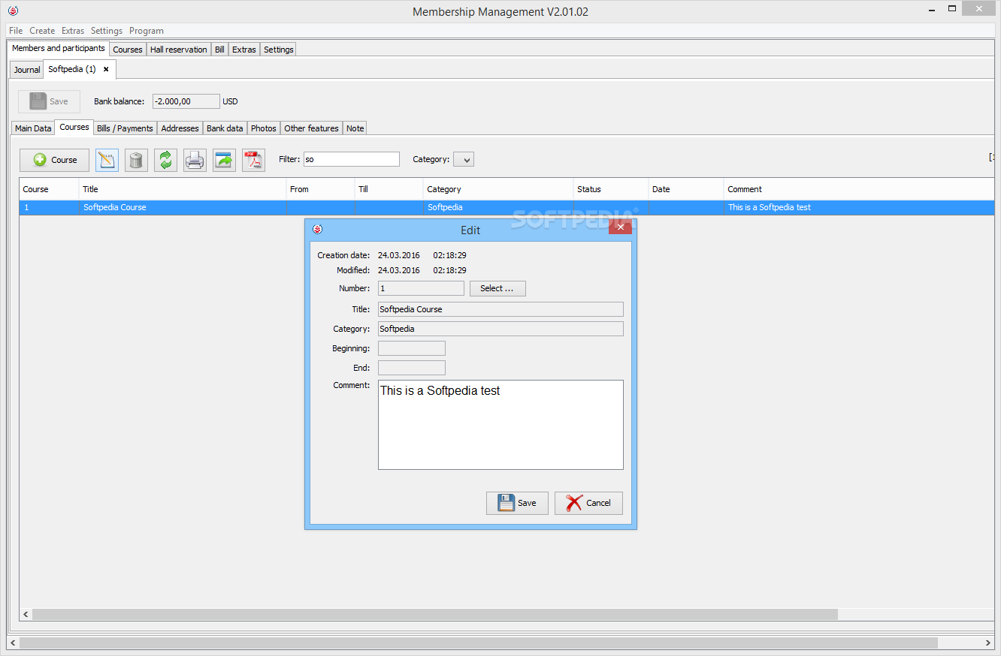Open the Settings menu in menu bar
Screen dimensions: 1001x656
coord(107,31)
